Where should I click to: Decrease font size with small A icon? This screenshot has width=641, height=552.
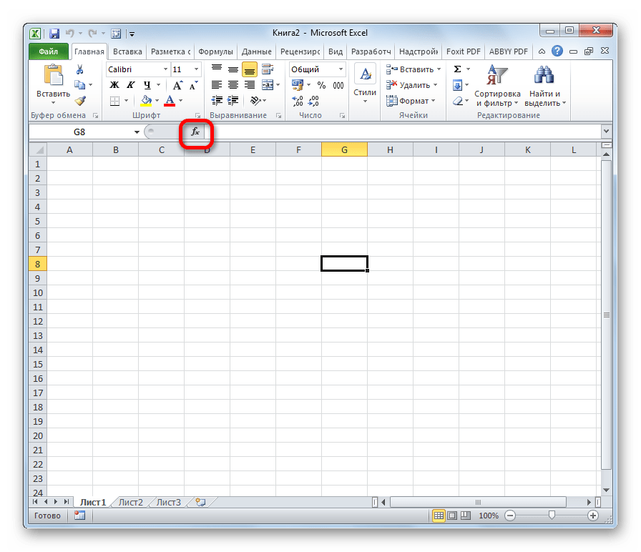point(193,85)
